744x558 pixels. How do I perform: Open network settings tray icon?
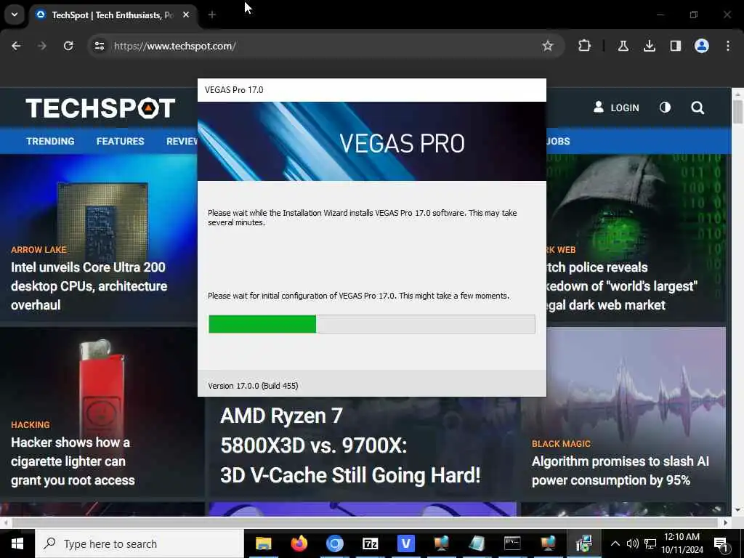pos(650,543)
